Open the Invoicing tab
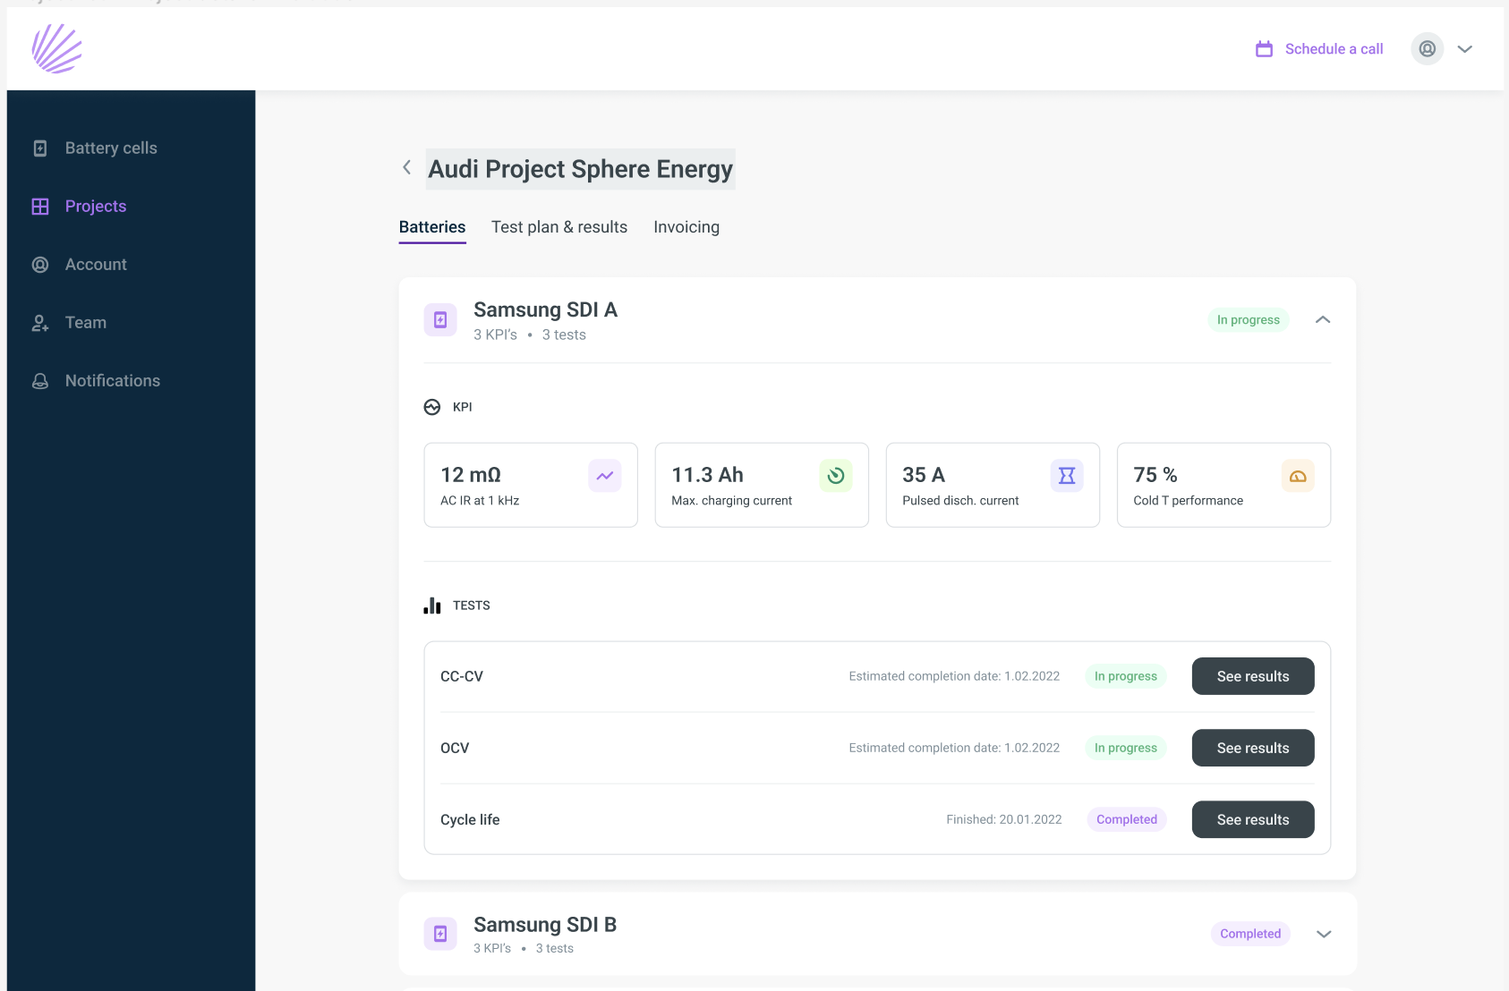This screenshot has height=991, width=1509. click(x=686, y=226)
